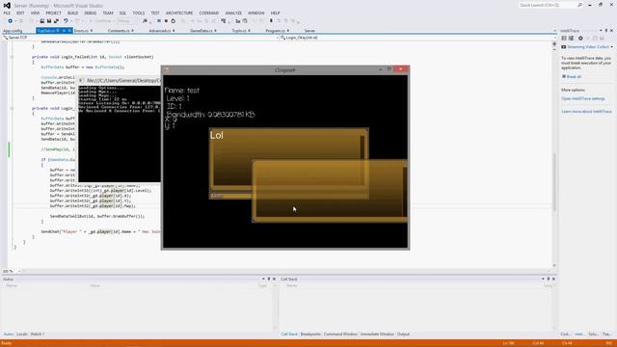The height and width of the screenshot is (347, 617).
Task: Close the active TcpData.cs tab
Action: pyautogui.click(x=69, y=31)
